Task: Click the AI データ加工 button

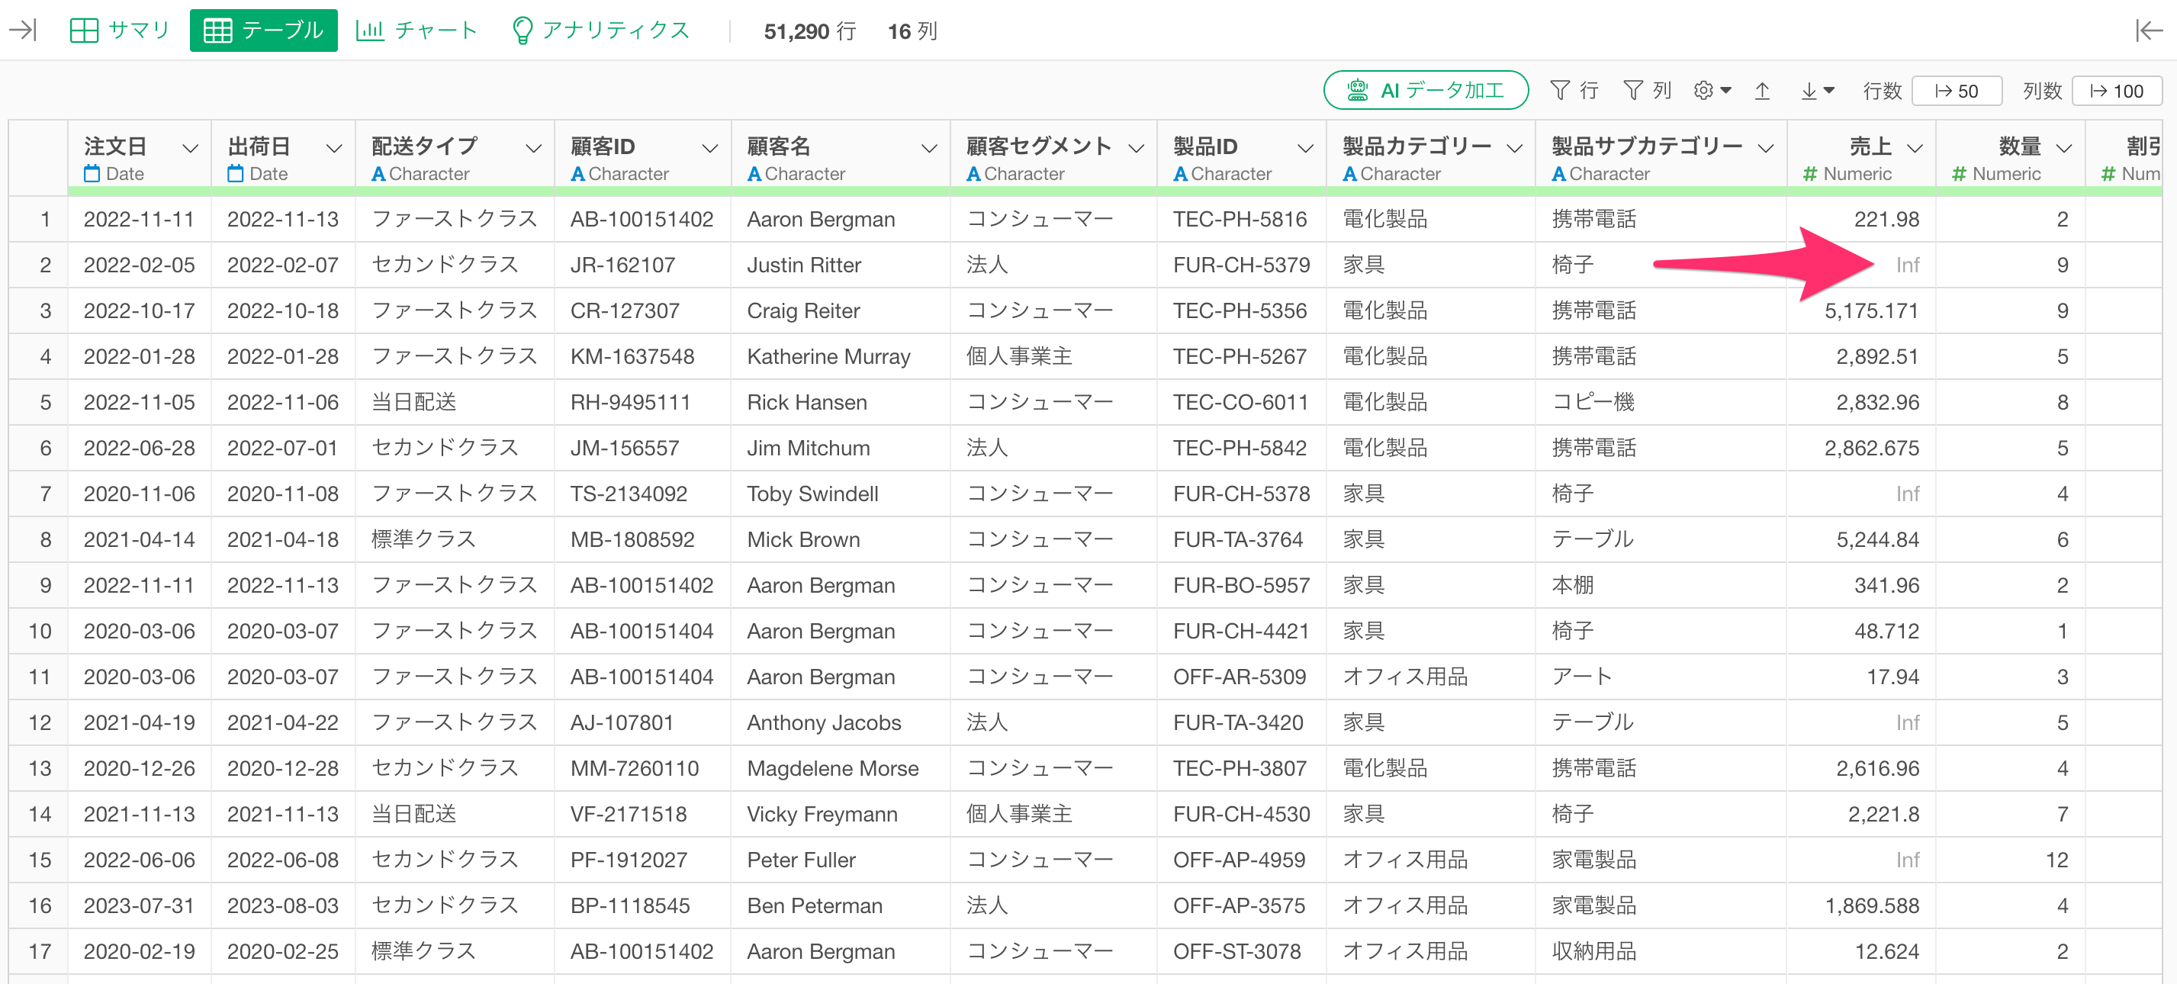Action: 1426,91
